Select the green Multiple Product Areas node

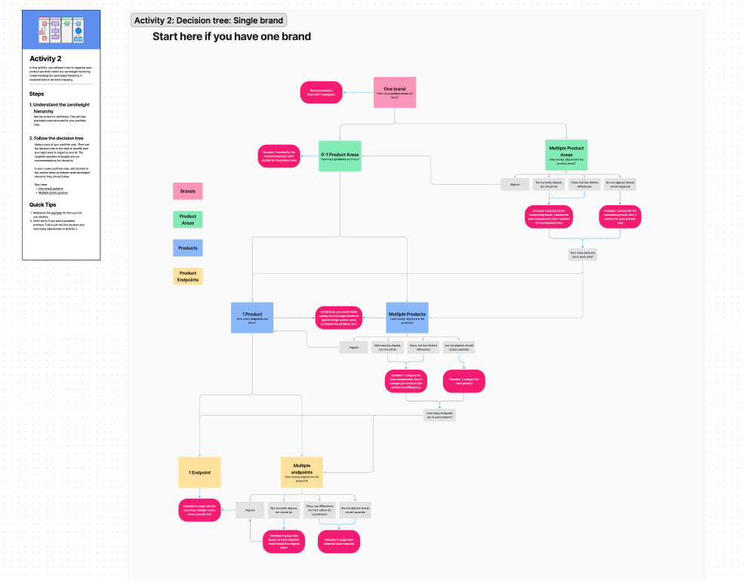tap(566, 155)
